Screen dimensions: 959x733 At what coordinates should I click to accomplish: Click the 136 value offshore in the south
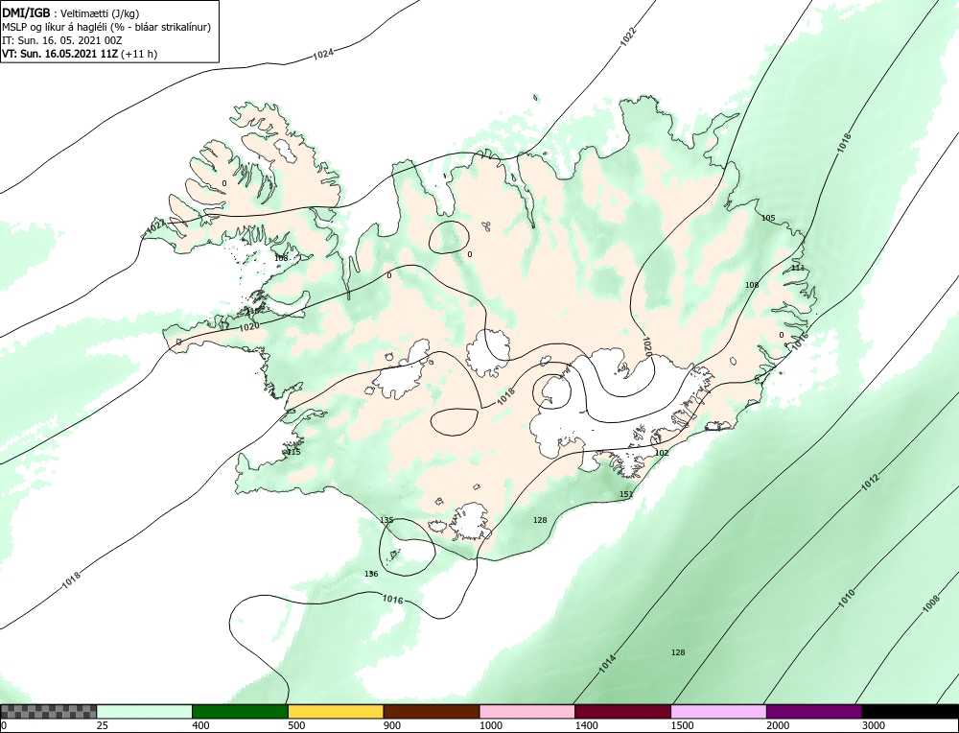pyautogui.click(x=371, y=574)
